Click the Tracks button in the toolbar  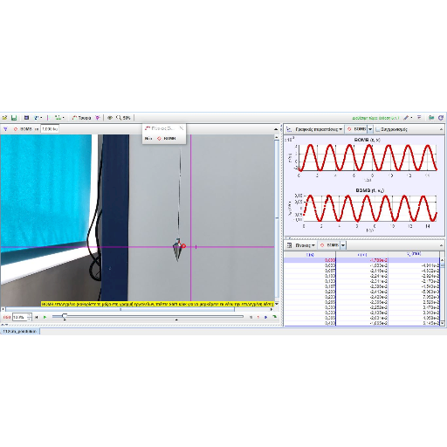pos(81,118)
